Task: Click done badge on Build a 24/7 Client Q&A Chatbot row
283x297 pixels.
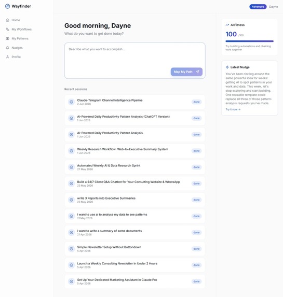Action: 196,183
